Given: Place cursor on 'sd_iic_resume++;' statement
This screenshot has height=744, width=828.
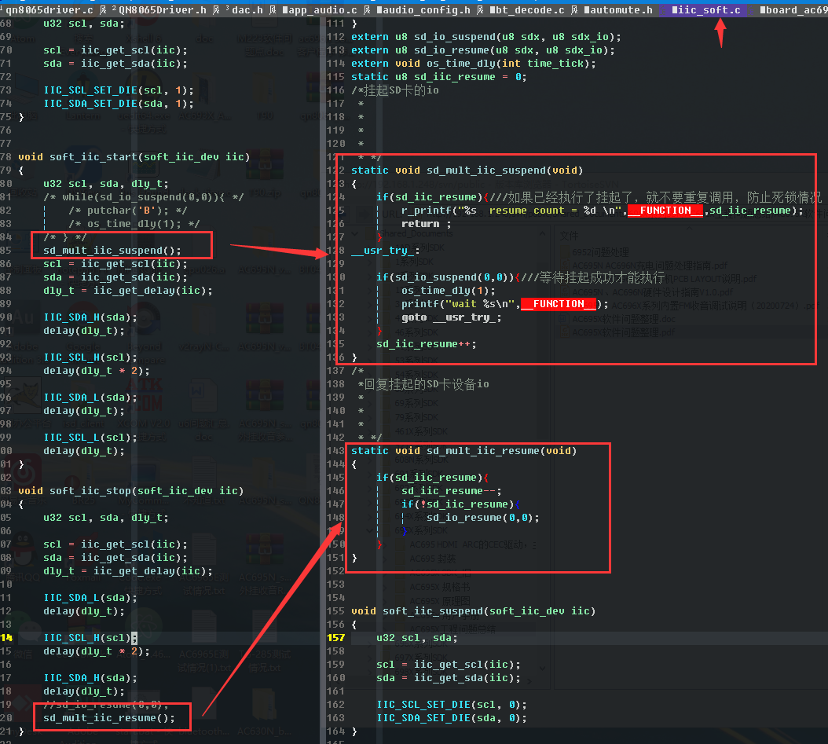Looking at the screenshot, I should tap(426, 344).
